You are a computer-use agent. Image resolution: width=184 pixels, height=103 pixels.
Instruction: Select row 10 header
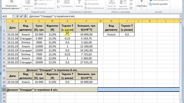coord(4,66)
